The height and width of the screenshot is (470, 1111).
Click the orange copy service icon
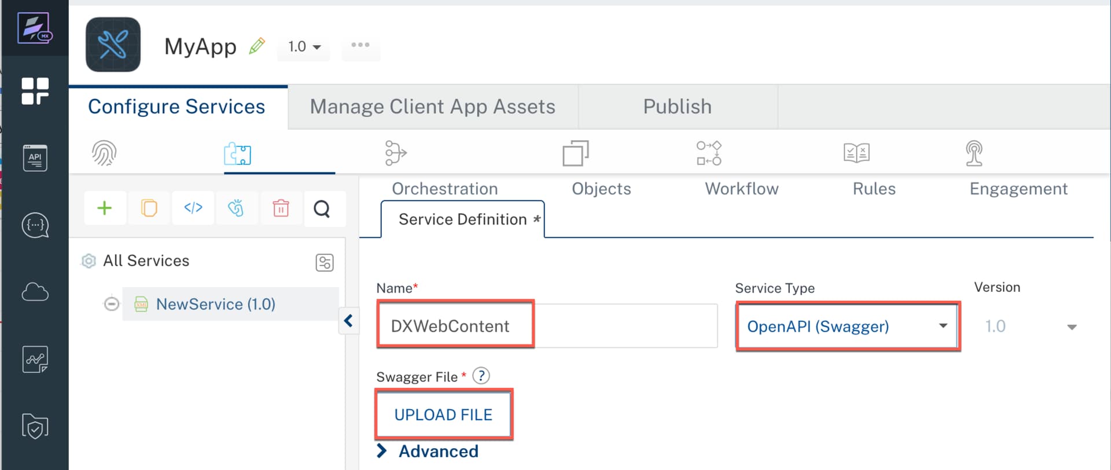pos(149,208)
